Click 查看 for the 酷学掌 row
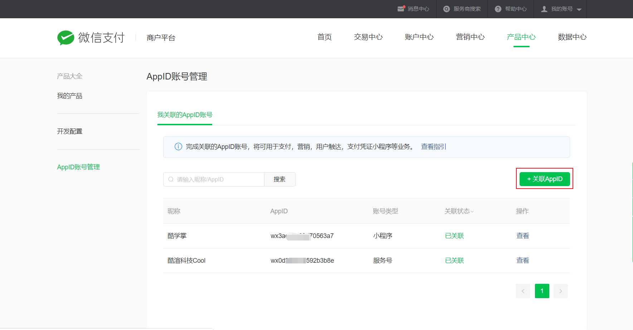The image size is (633, 330). [522, 236]
